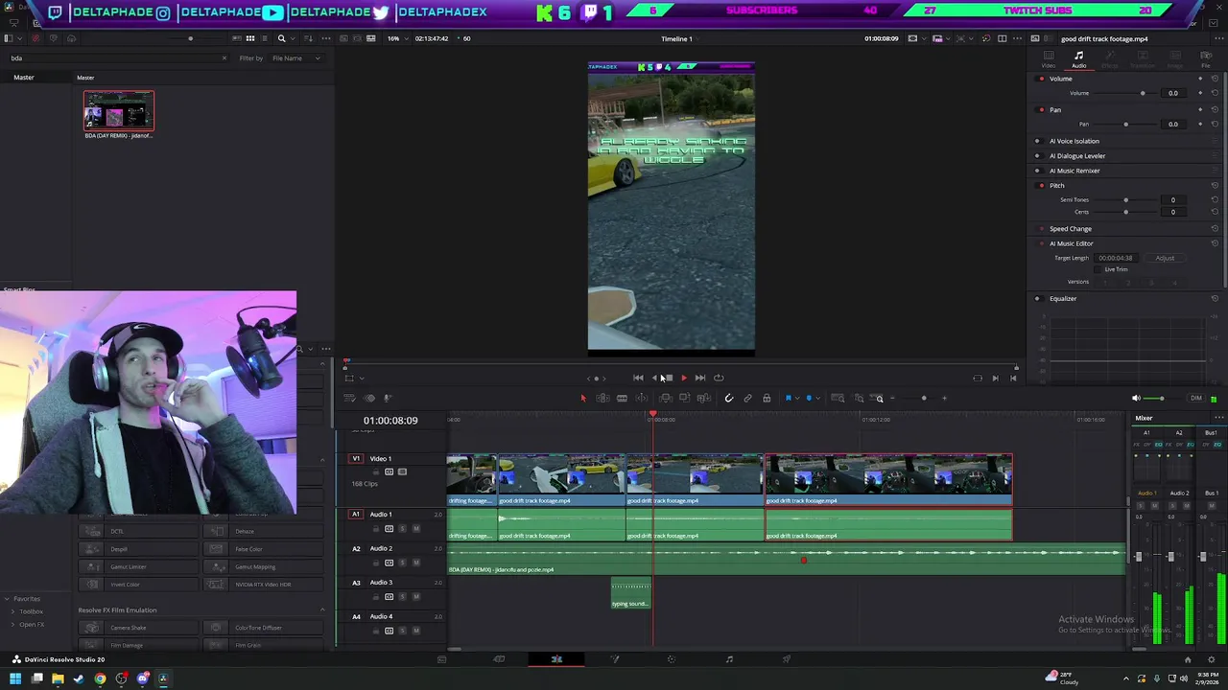Open project settings gear icon
This screenshot has width=1228, height=690.
point(1212,659)
